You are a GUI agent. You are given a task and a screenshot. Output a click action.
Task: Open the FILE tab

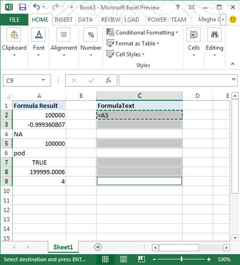tap(14, 20)
